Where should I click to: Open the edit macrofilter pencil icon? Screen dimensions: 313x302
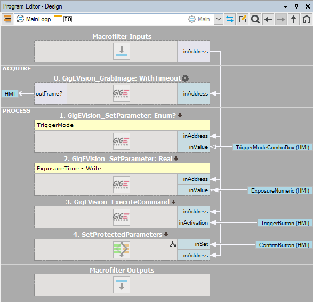coord(243,19)
